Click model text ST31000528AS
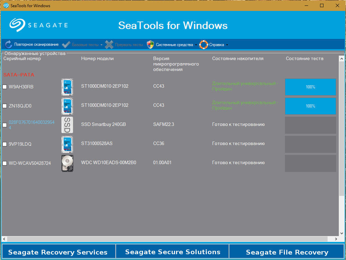346x260 pixels. [x=97, y=143]
